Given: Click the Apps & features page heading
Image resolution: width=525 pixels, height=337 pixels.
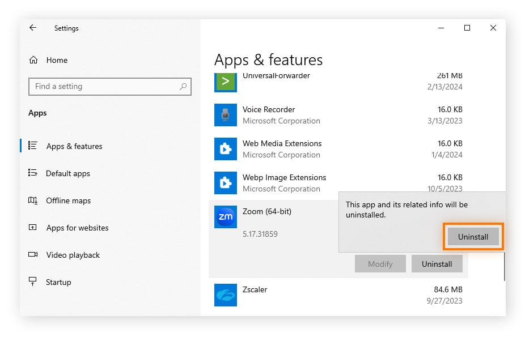Looking at the screenshot, I should point(268,60).
